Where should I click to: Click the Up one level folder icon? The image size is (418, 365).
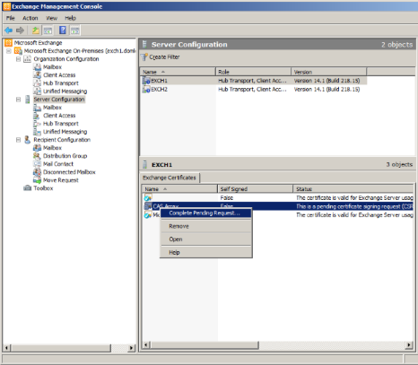tap(36, 30)
